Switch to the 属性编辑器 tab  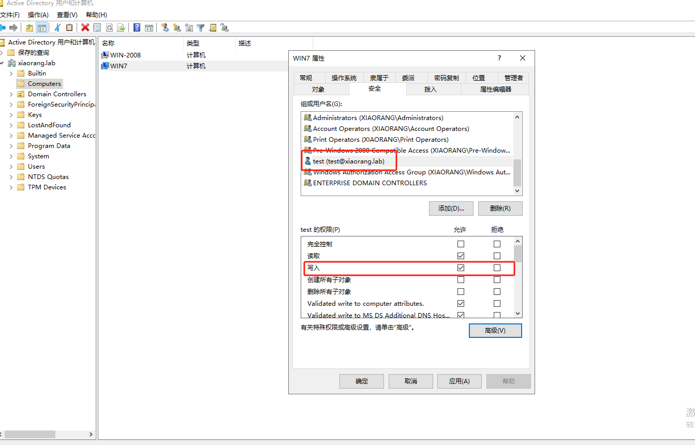(x=495, y=89)
